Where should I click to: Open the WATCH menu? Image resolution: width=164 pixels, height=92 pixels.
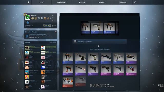pyautogui.click(x=82, y=2)
